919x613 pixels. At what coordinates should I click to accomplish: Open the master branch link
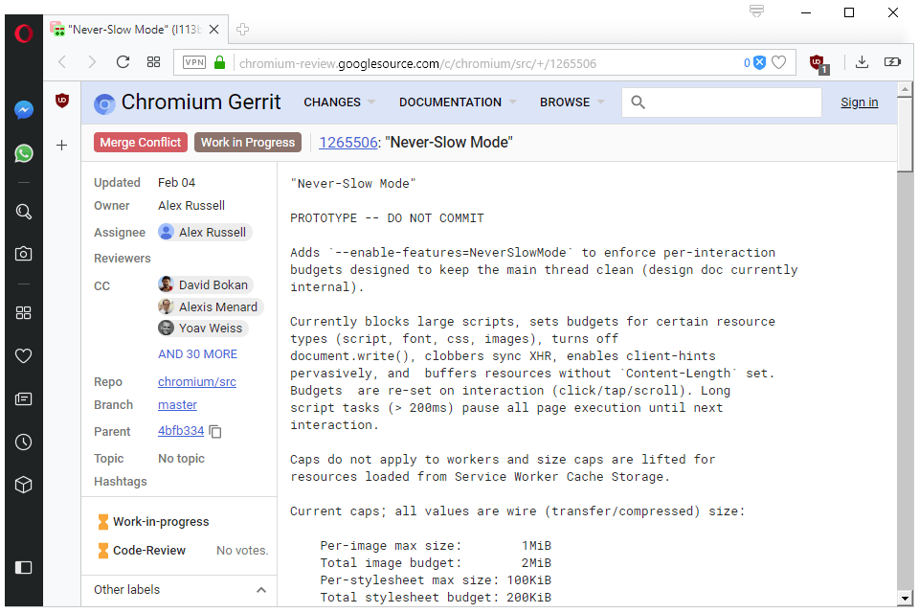pyautogui.click(x=178, y=405)
